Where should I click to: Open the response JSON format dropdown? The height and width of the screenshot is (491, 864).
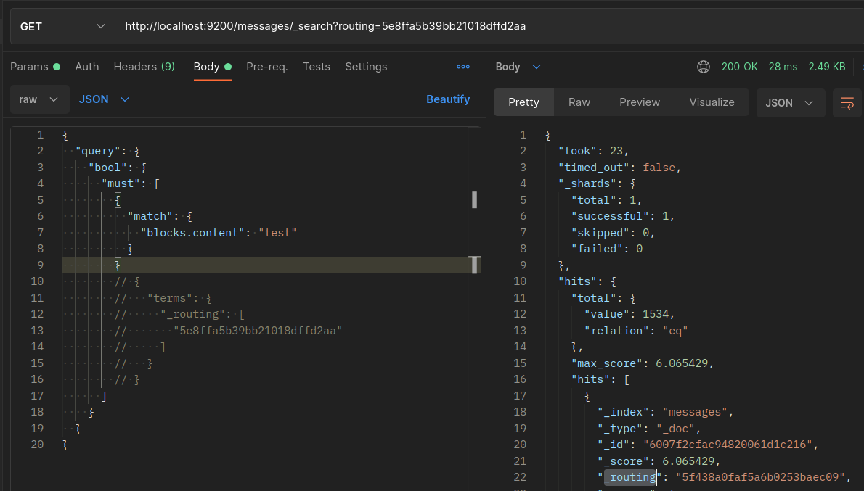pyautogui.click(x=790, y=103)
